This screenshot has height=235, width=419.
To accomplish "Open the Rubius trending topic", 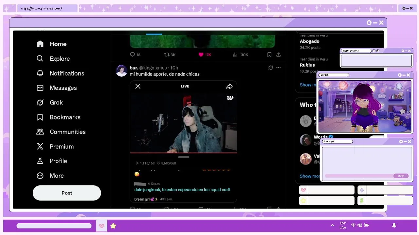I will 307,65.
